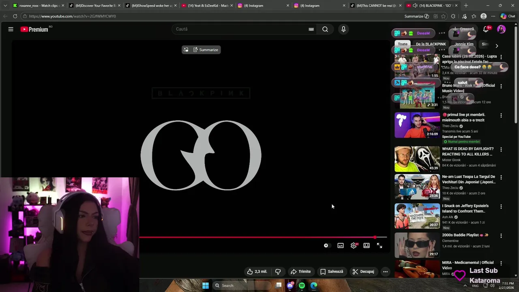Click the Caută search field
Viewport: 519px width, 292px height.
[x=241, y=29]
